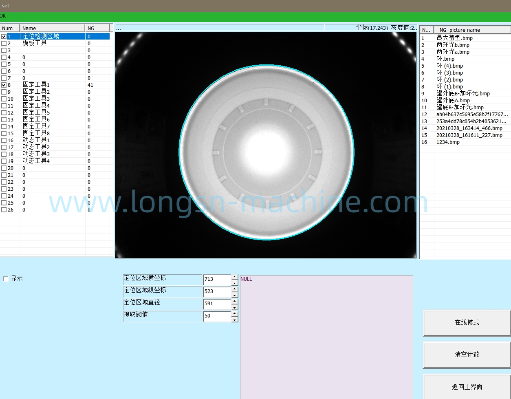Click 返回主界面 to return to main screen
This screenshot has width=511, height=399.
tap(467, 387)
